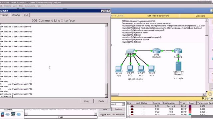Image resolution: width=213 pixels, height=119 pixels.
Task: Select the Router0 1841 device icon
Action: [156, 51]
